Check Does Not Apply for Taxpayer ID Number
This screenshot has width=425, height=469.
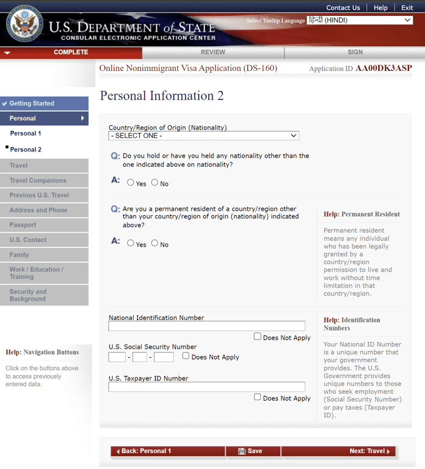257,397
